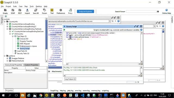The image size is (174, 98).
Task: Expand CountryInfoServiceSoapBinding node
Action: [x=7, y=24]
